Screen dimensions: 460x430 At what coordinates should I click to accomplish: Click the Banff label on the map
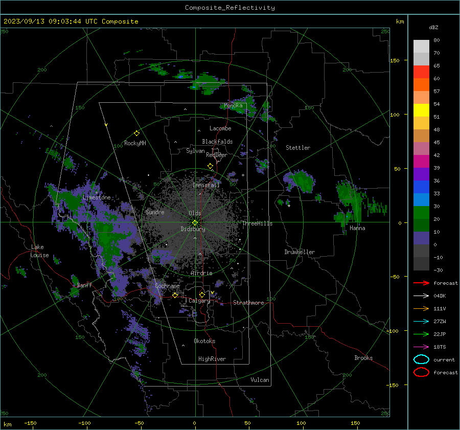tap(84, 285)
